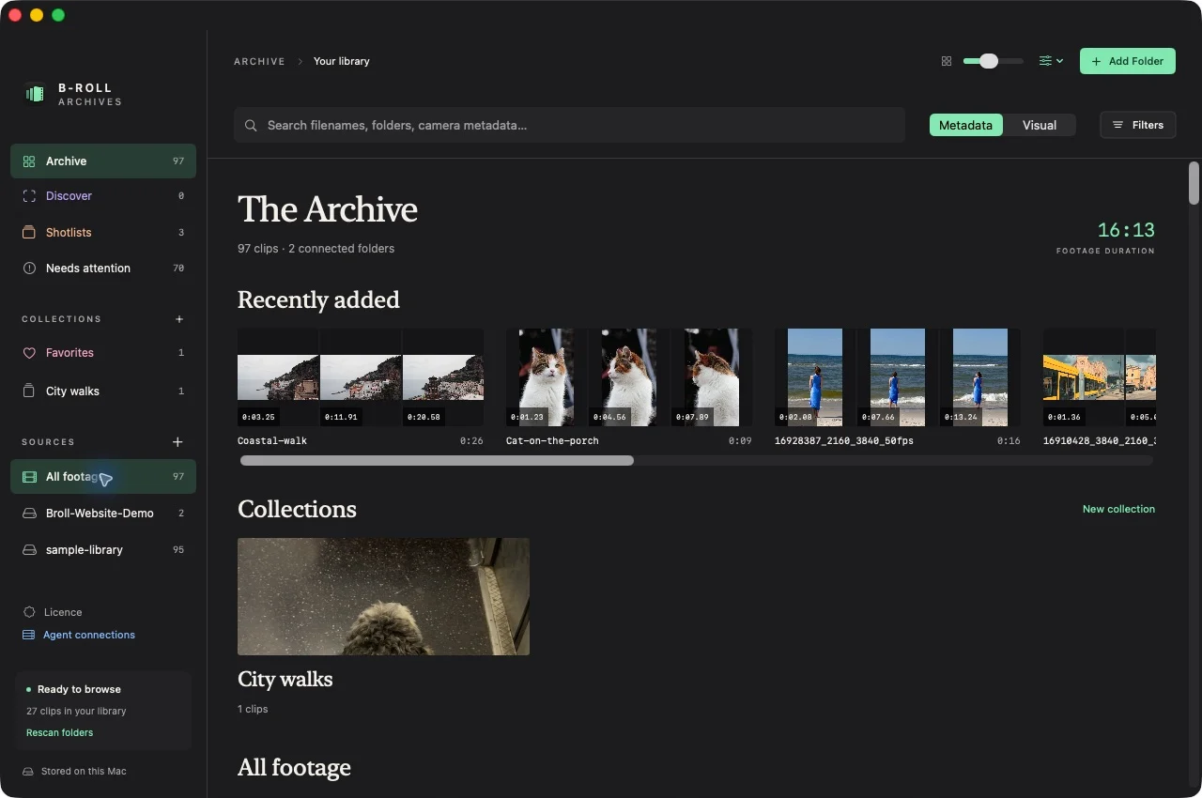Click the 'Ready to browse' status text
The image size is (1202, 798).
79,689
